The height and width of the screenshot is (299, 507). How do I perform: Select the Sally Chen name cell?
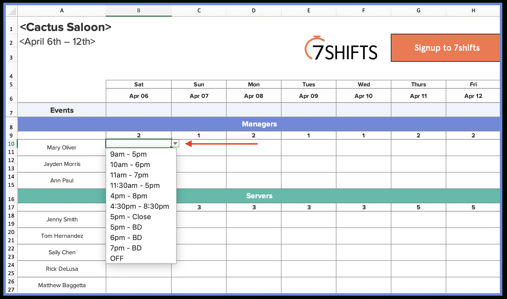(x=62, y=252)
